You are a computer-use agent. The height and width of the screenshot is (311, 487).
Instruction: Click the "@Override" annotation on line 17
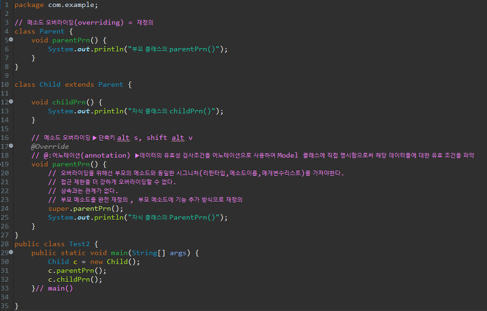point(50,147)
